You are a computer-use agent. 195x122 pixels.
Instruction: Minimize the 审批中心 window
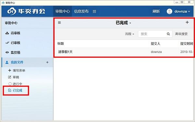177,2
